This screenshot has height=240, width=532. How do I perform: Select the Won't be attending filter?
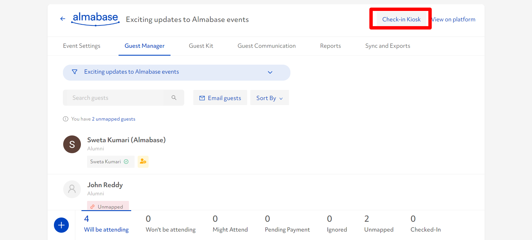(170, 224)
